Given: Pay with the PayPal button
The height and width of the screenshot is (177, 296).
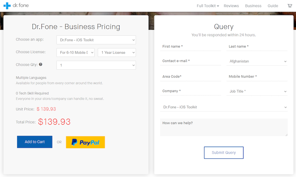Looking at the screenshot, I should coord(85,142).
